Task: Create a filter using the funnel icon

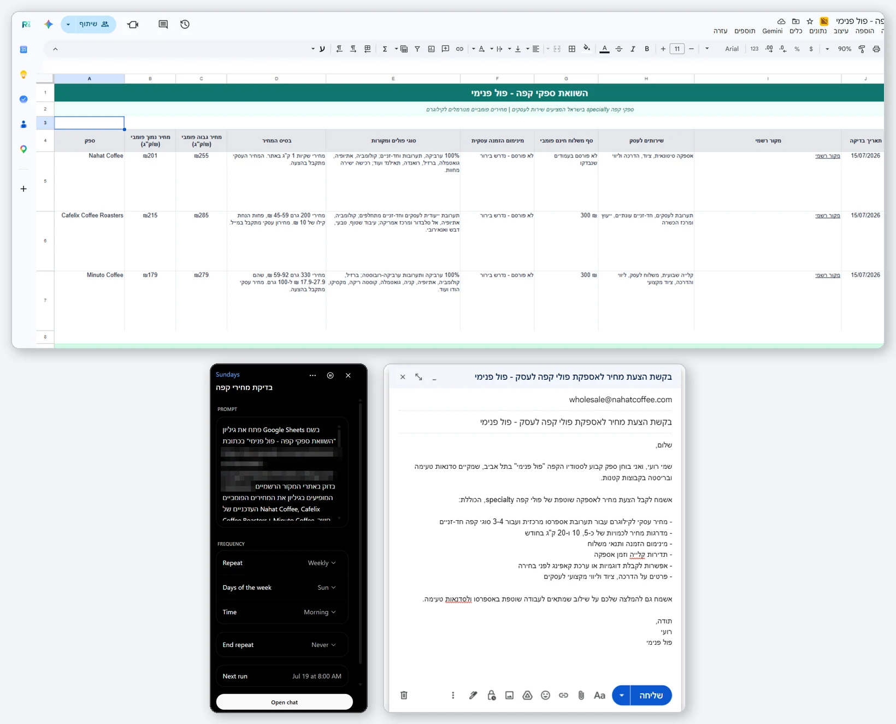Action: [417, 49]
